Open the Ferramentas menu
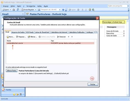Viewport: 130px width, 101px height. coord(31,6)
